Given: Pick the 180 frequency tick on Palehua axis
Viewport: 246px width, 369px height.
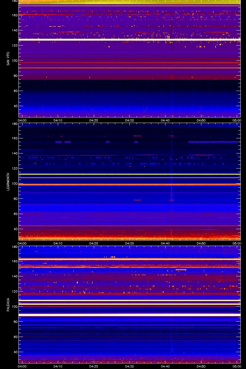Looking at the screenshot, I should [x=14, y=247].
